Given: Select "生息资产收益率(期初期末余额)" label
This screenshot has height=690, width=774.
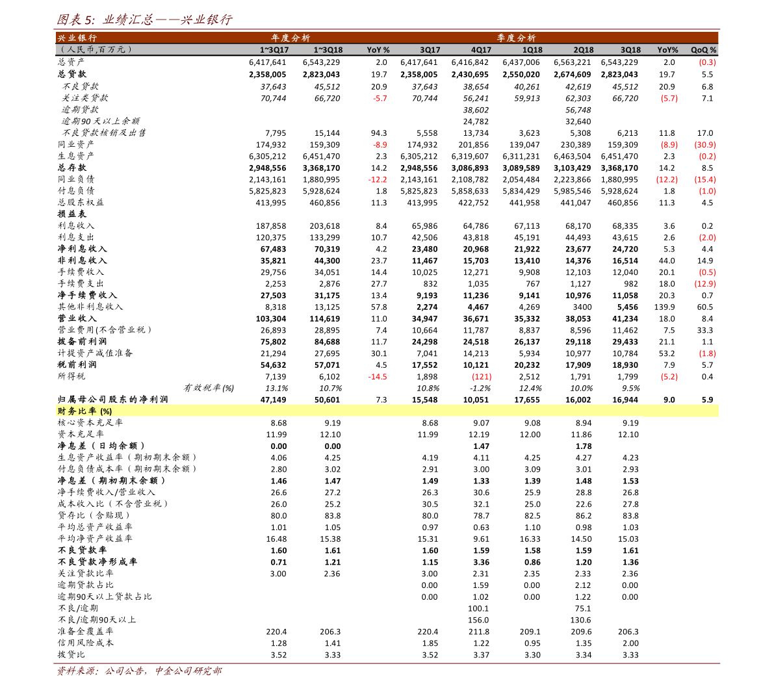Looking at the screenshot, I should click(x=127, y=457).
